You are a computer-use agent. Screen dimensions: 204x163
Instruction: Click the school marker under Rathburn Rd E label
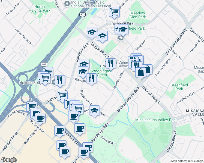[x=123, y=30]
